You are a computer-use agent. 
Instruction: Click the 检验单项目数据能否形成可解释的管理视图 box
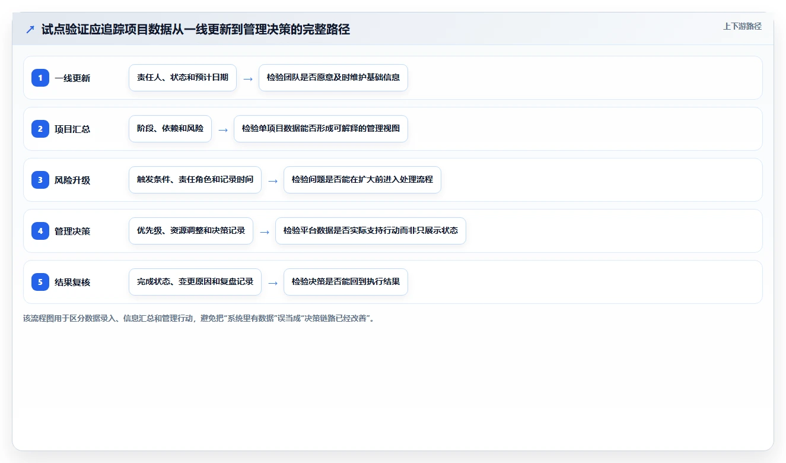click(x=321, y=129)
